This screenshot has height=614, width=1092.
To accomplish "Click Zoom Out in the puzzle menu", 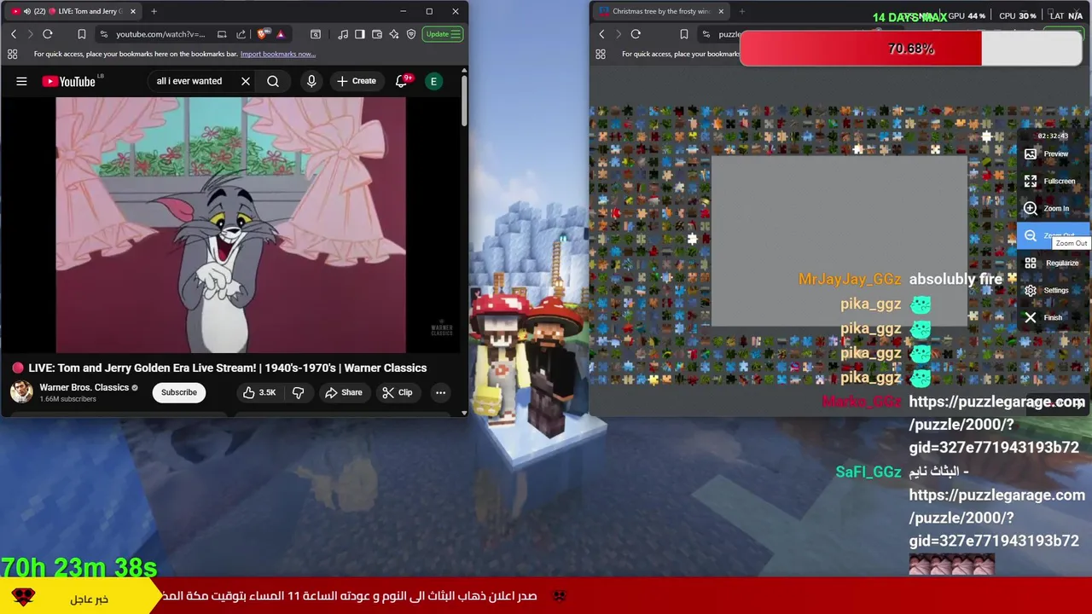I will click(1054, 236).
